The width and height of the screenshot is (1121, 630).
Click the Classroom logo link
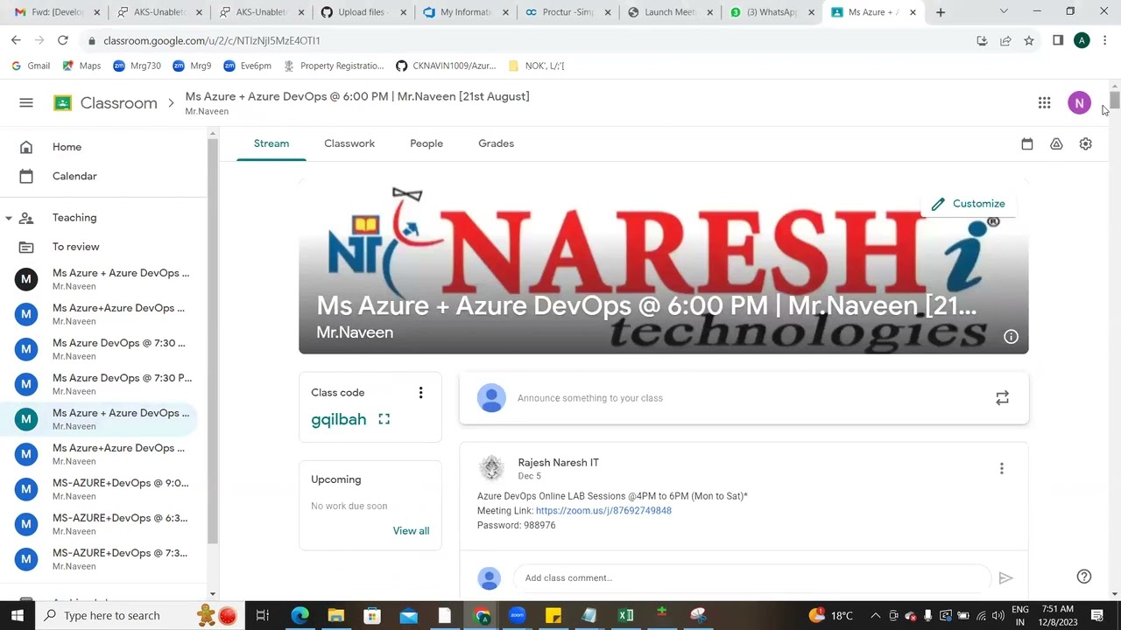(x=105, y=103)
